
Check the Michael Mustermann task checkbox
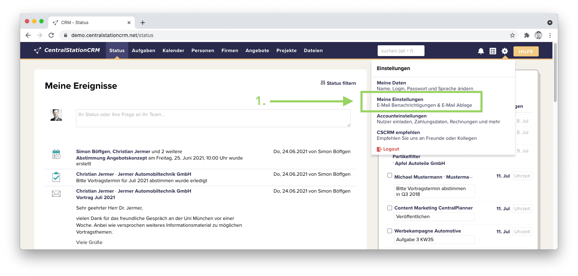point(390,175)
